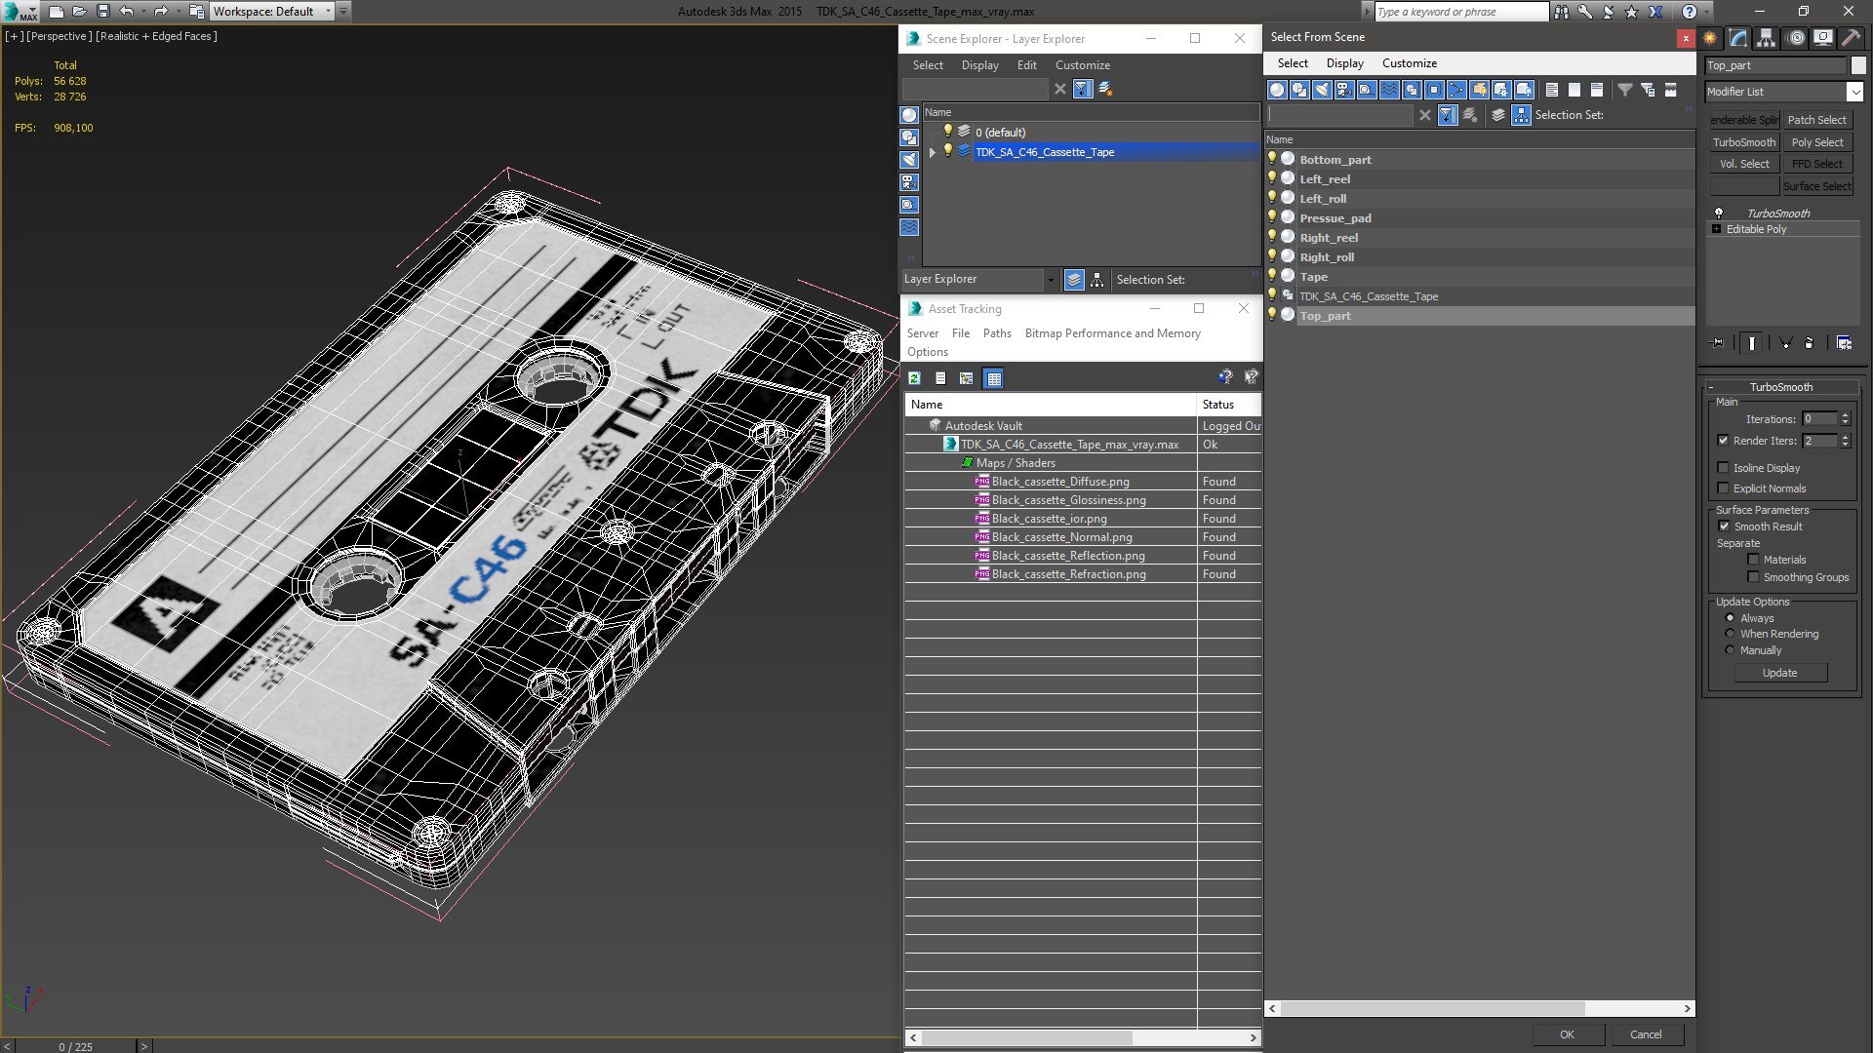1873x1053 pixels.
Task: Open the Motion command panel tab
Action: coord(1796,38)
